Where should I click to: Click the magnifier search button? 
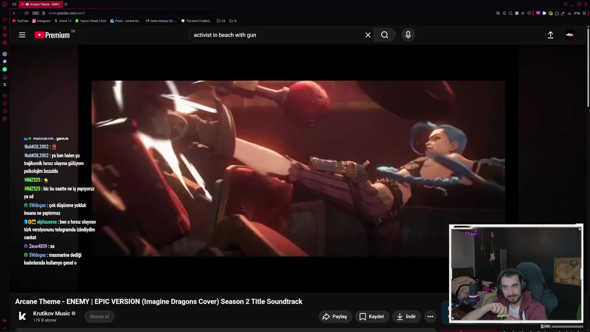pos(384,35)
